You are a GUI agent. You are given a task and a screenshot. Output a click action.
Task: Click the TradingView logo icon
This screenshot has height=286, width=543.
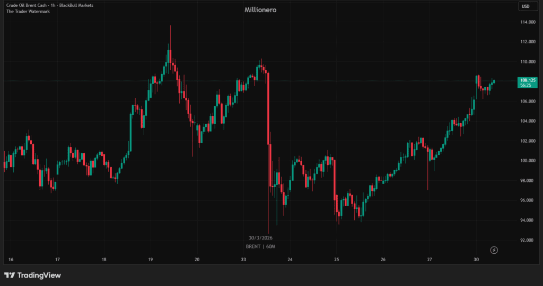(10, 275)
